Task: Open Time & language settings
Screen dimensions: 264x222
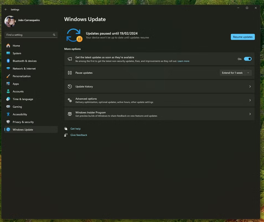Action: (23, 99)
